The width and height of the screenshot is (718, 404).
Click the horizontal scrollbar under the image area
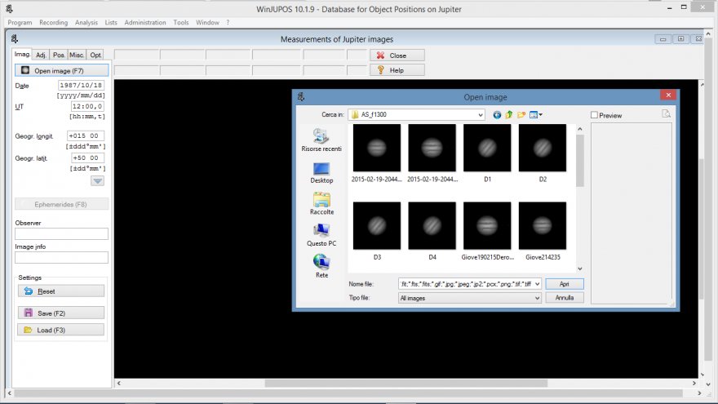click(x=406, y=383)
